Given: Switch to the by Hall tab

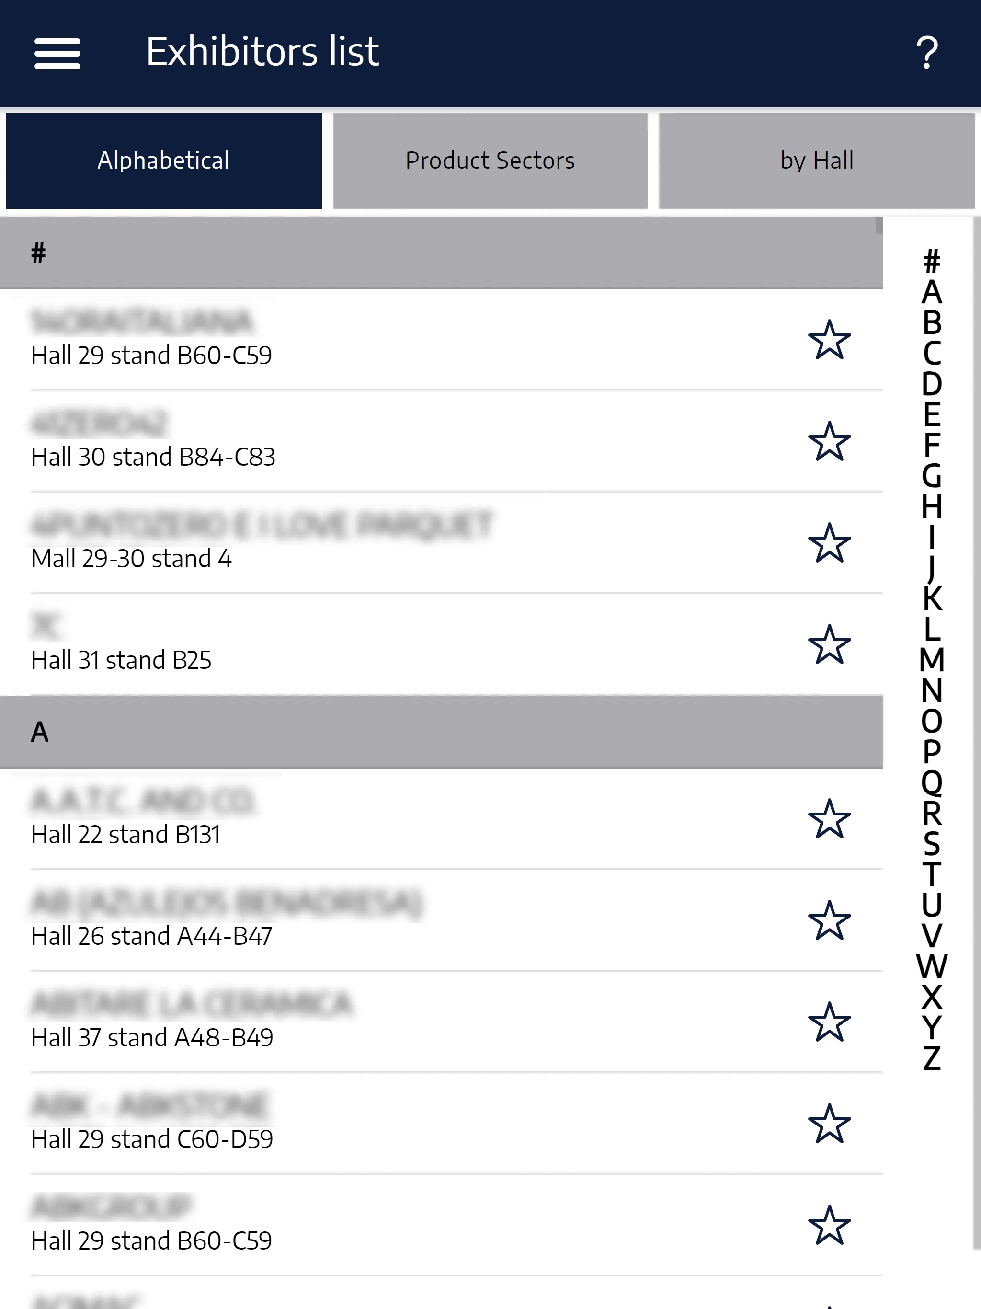Looking at the screenshot, I should [816, 160].
